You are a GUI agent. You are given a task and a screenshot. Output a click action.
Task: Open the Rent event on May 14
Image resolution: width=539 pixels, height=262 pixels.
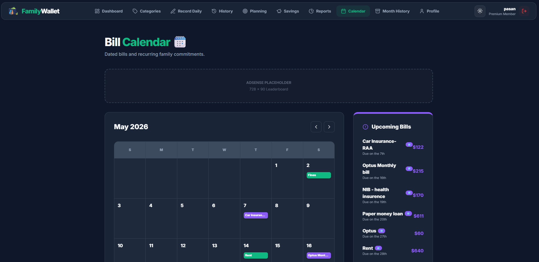[256, 255]
